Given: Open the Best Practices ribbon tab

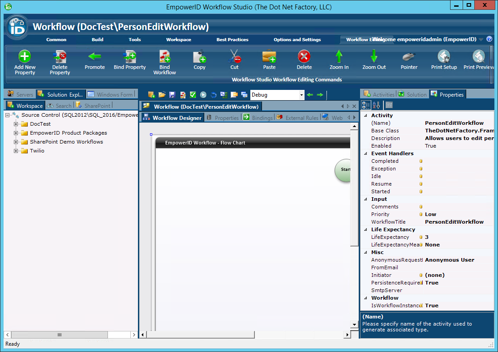Looking at the screenshot, I should coord(232,40).
